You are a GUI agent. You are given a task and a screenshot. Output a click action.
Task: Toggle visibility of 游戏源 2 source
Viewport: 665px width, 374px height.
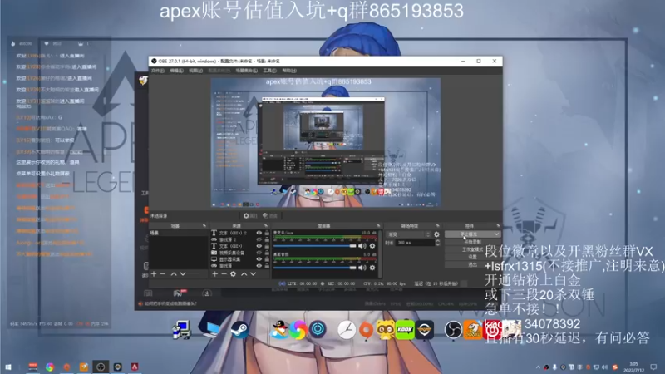coord(259,239)
